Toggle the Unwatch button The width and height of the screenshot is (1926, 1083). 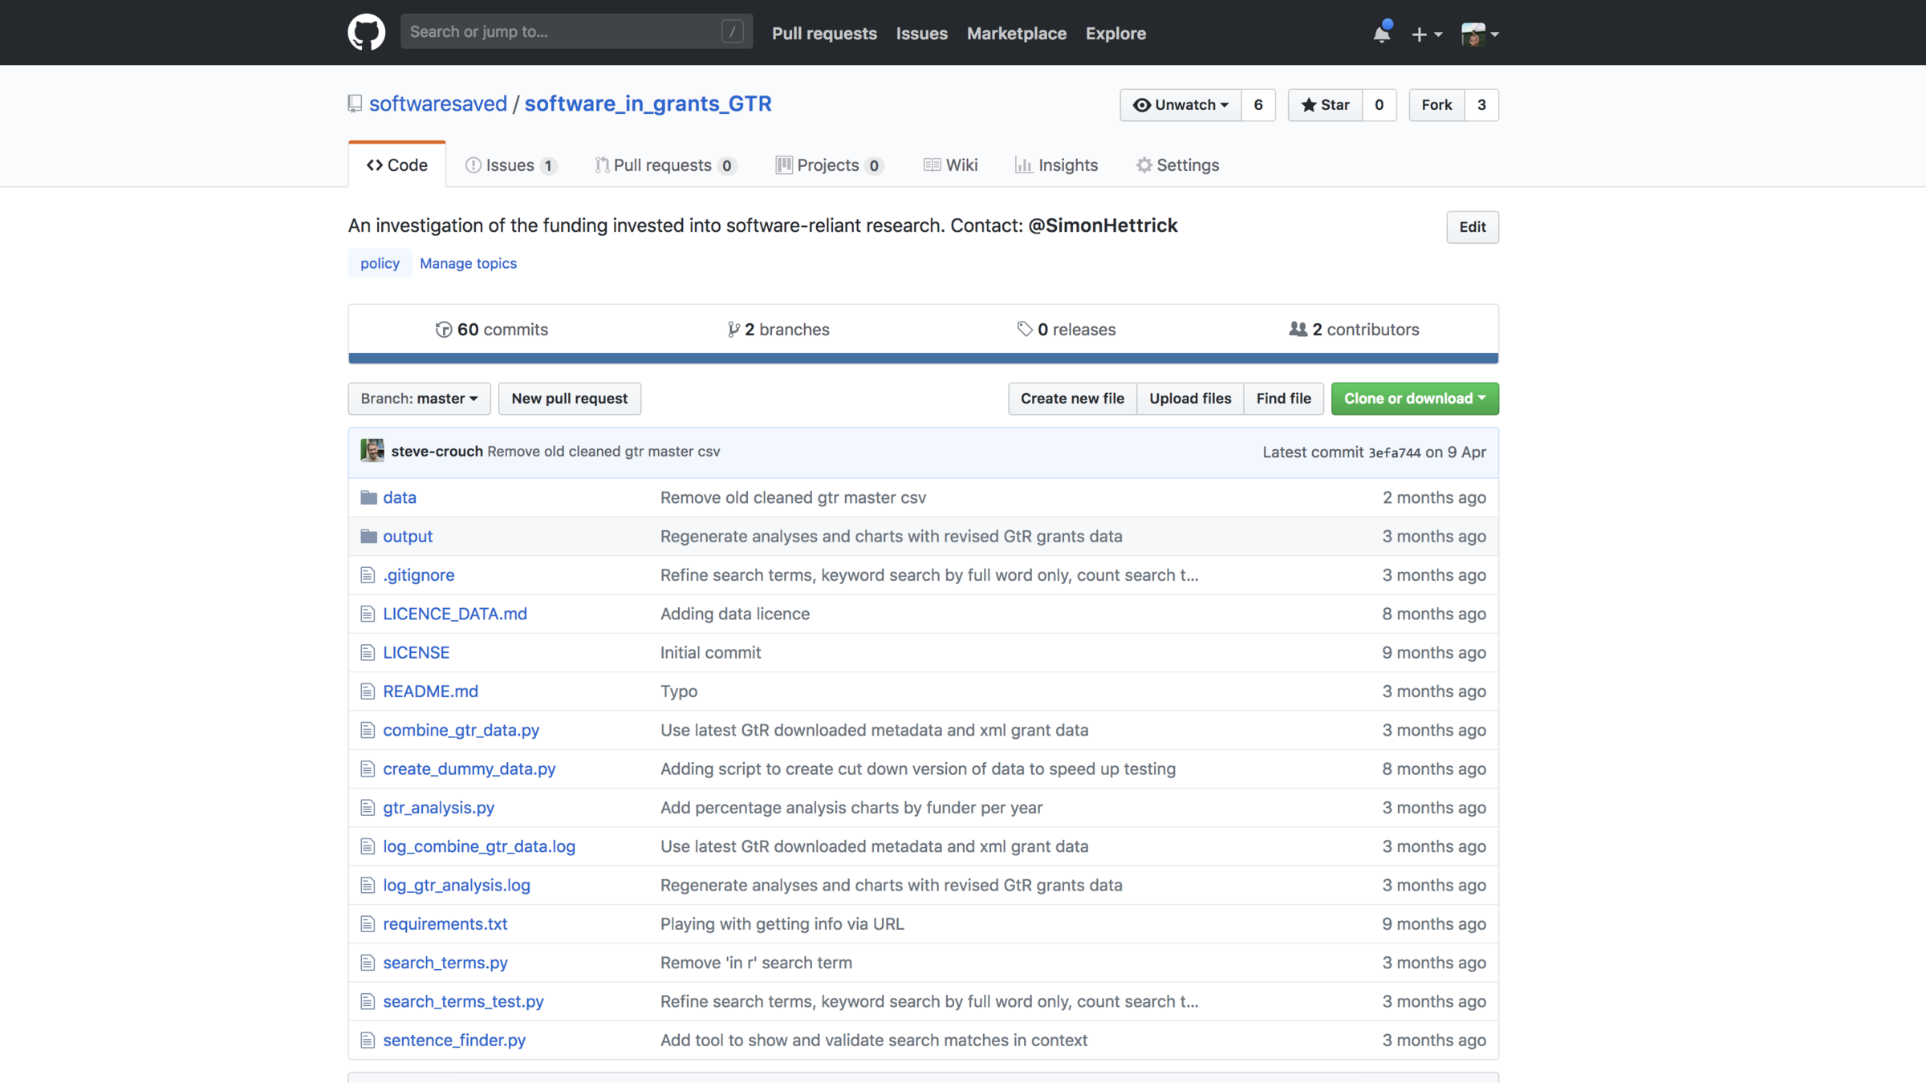[1180, 105]
